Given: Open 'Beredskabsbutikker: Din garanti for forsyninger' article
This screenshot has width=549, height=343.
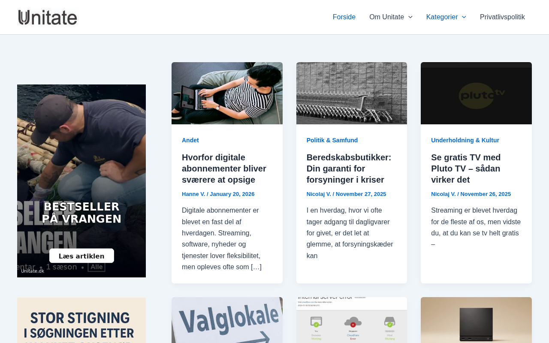Looking at the screenshot, I should (x=349, y=168).
